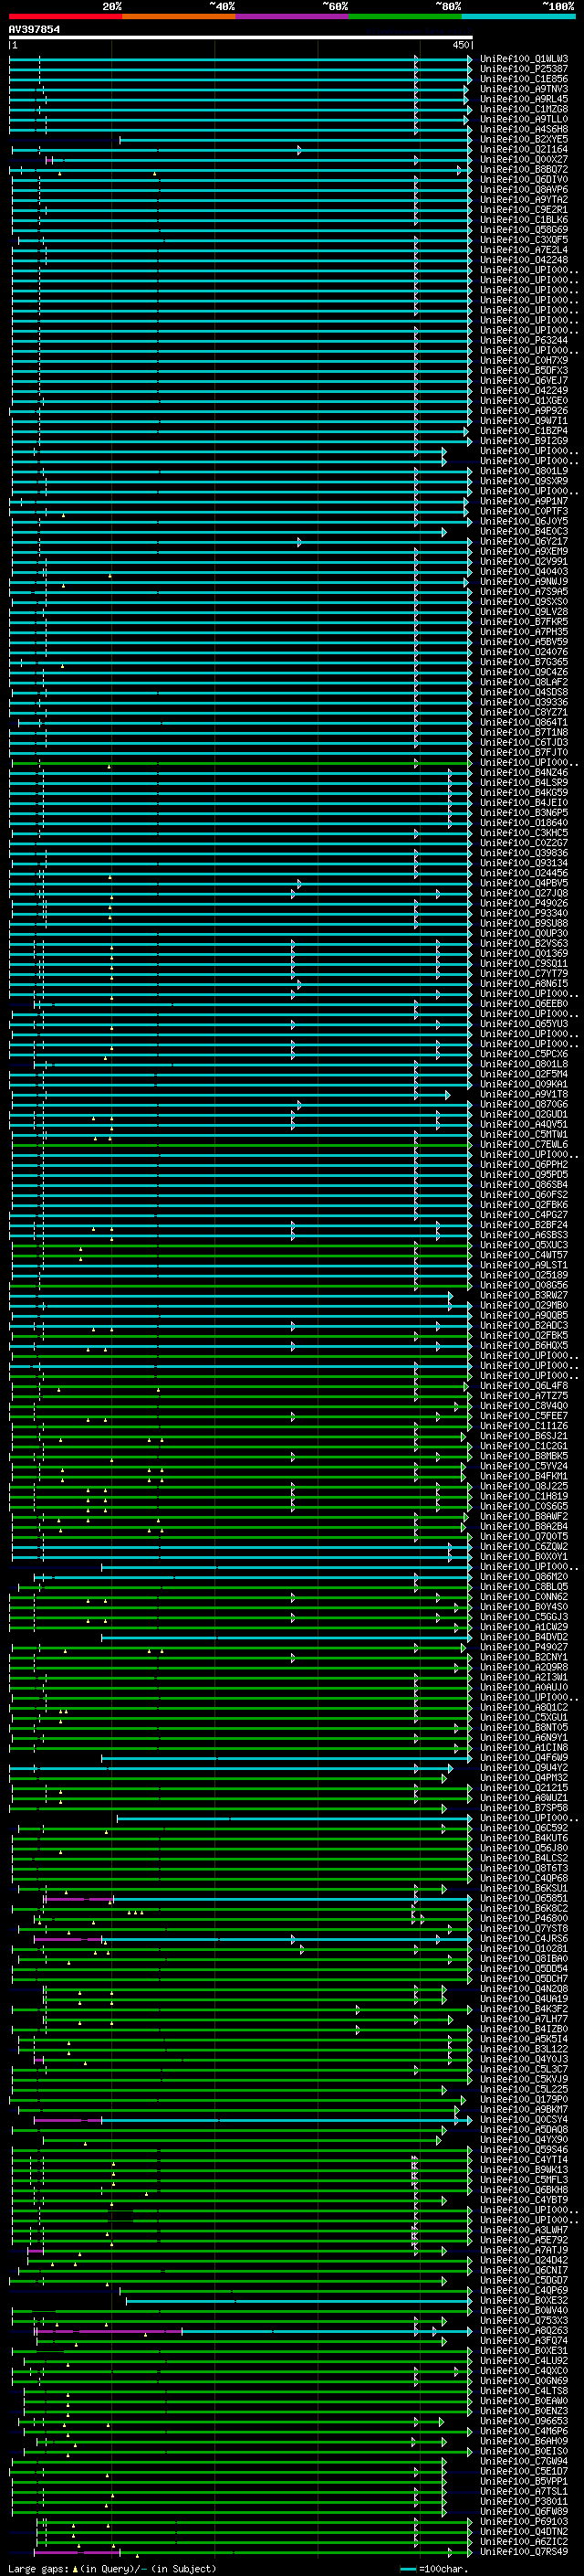Click UniRef100_Q4PBV5 label
Viewport: 584px width, 2576px height.
pos(524,883)
